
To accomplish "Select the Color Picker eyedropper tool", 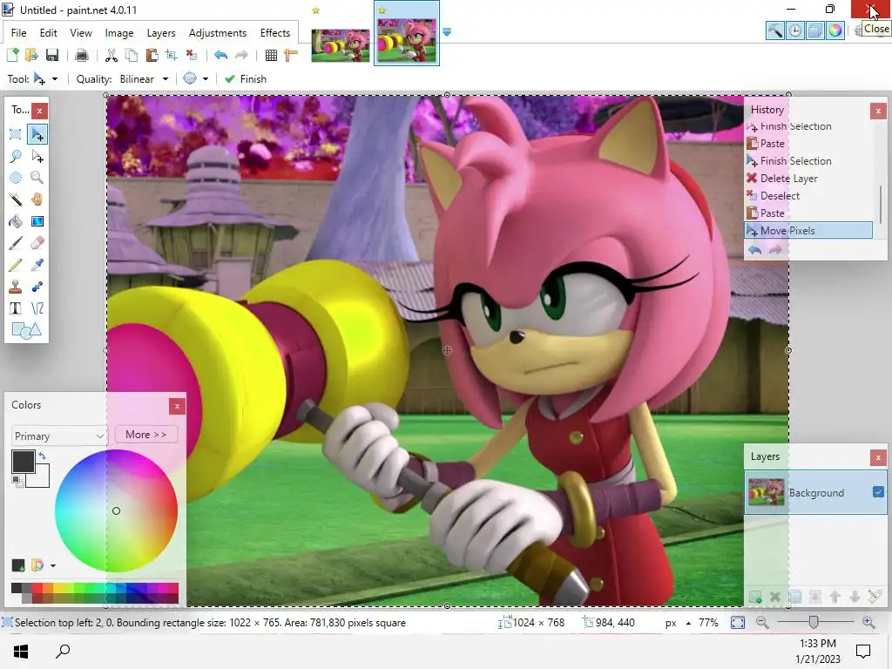I will (37, 265).
